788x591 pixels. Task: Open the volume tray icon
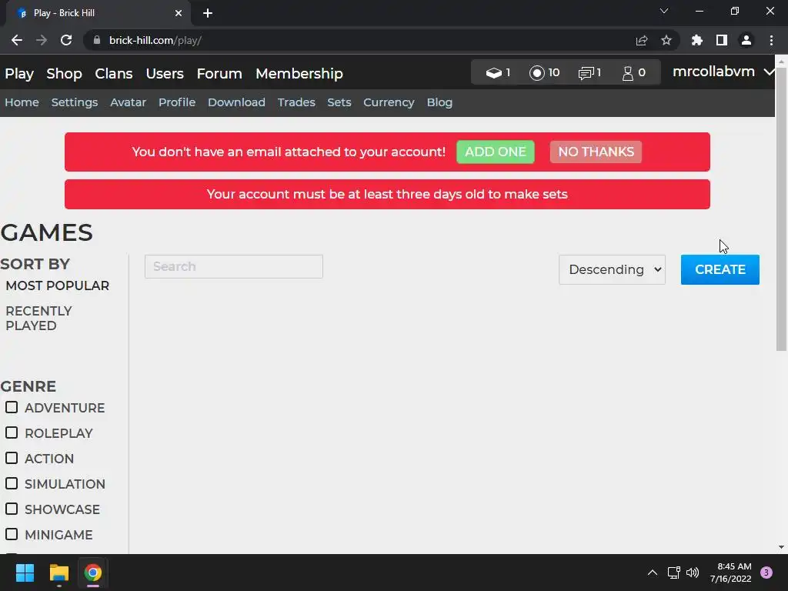693,573
